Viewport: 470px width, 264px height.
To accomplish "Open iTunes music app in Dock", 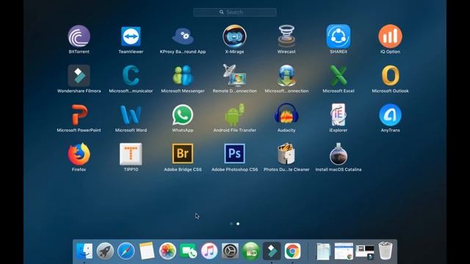I will 209,251.
